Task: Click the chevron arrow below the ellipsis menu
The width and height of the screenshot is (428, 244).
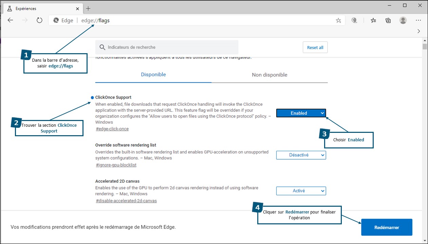Action: click(x=418, y=31)
